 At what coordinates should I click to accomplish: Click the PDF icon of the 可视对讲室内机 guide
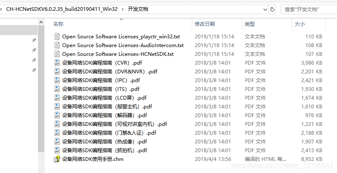(x=57, y=124)
